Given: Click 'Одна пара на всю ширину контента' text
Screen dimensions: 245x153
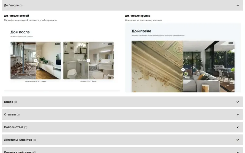Looking at the screenshot, I should click(x=144, y=20).
